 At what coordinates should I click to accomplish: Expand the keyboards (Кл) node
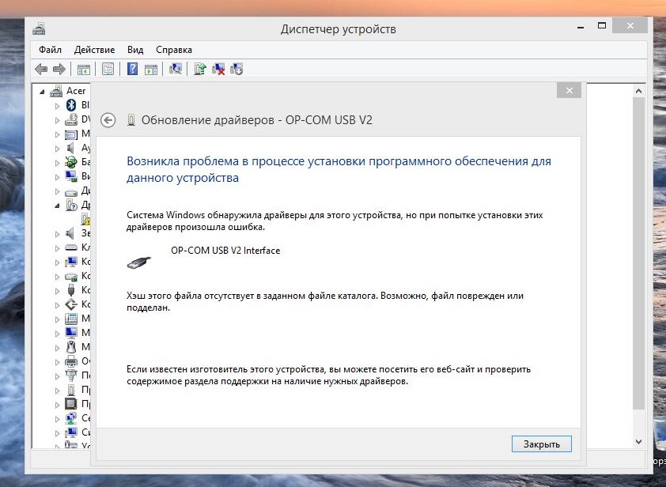click(57, 248)
